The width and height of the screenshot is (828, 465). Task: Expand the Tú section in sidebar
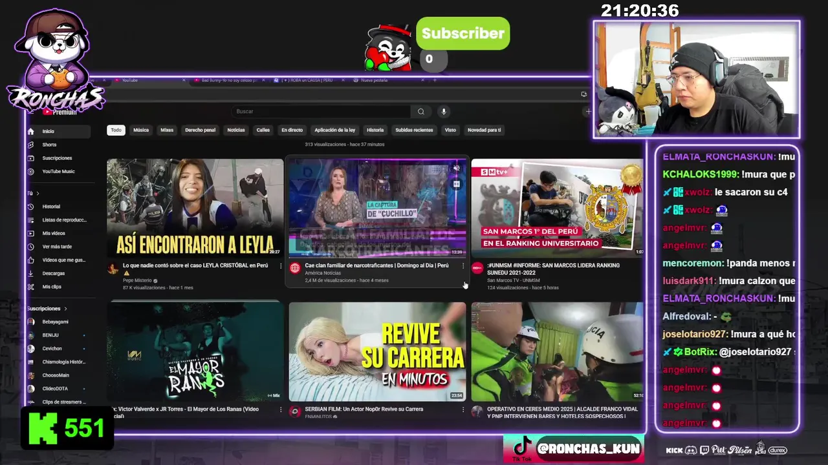point(34,193)
